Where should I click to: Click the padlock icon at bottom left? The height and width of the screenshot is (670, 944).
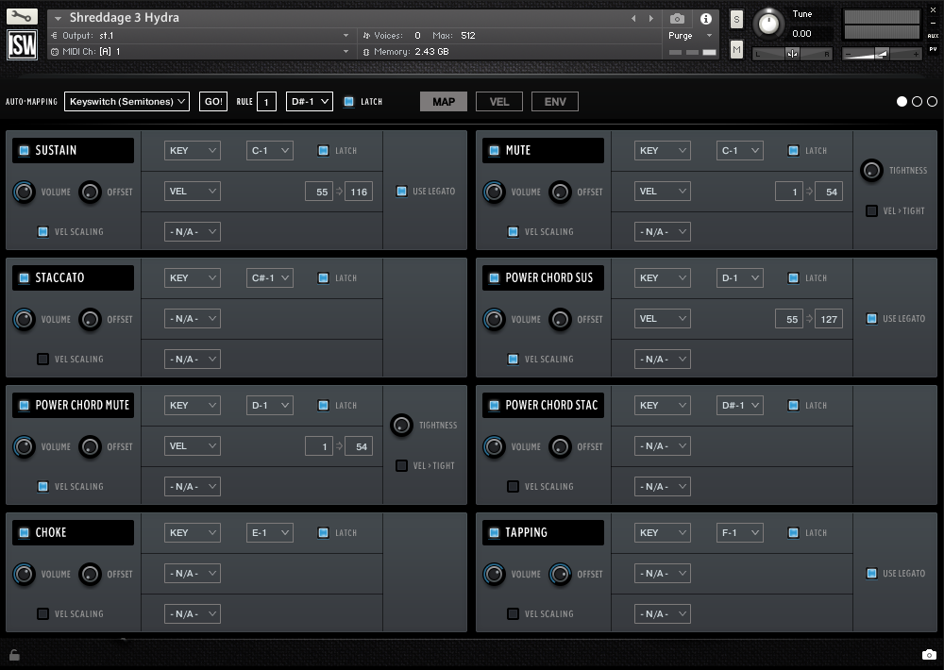point(14,654)
